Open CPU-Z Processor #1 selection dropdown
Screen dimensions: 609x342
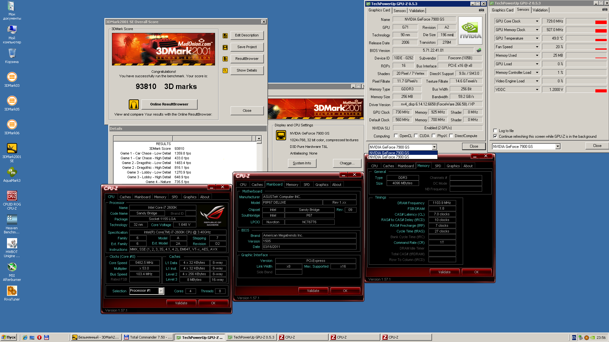(x=161, y=291)
